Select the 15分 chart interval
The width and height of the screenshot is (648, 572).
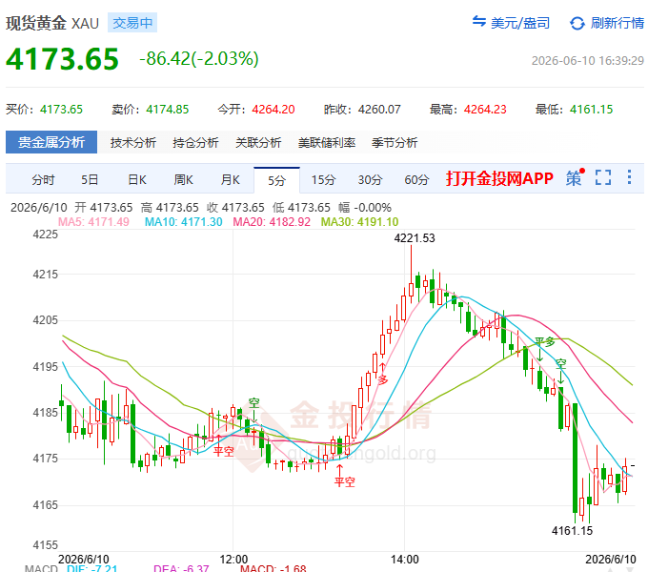click(323, 180)
